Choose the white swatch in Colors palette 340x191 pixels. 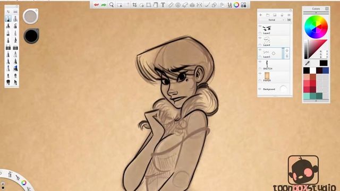pyautogui.click(x=313, y=71)
